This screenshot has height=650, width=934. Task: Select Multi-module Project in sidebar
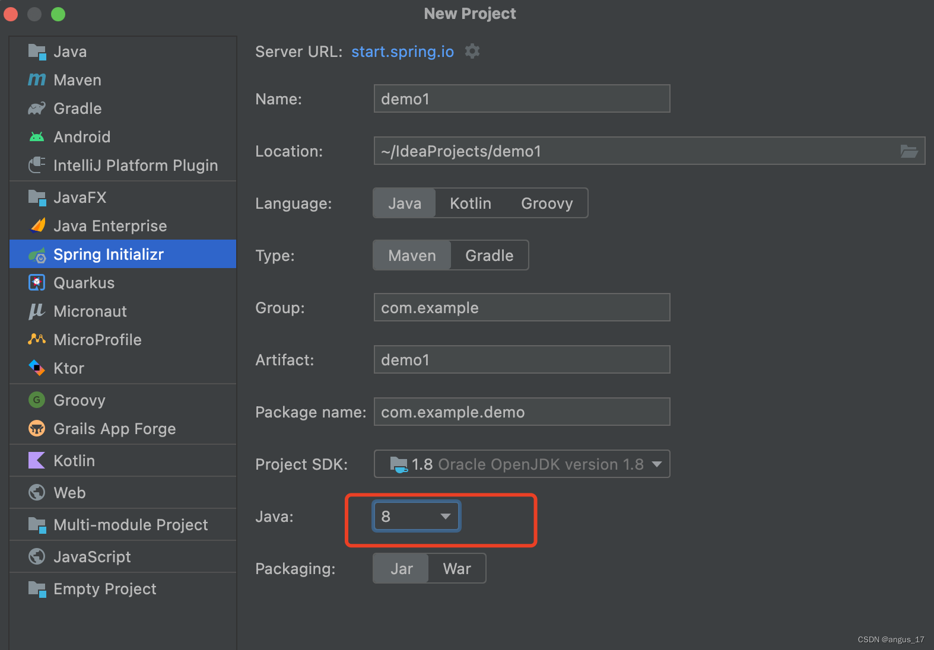pyautogui.click(x=123, y=525)
